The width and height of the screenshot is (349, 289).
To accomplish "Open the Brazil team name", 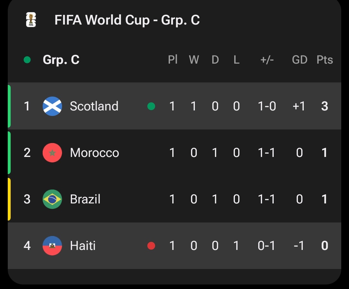I will pos(85,199).
